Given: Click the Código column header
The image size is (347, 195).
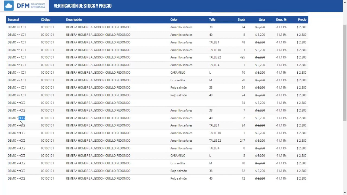Looking at the screenshot, I should coord(46,19).
